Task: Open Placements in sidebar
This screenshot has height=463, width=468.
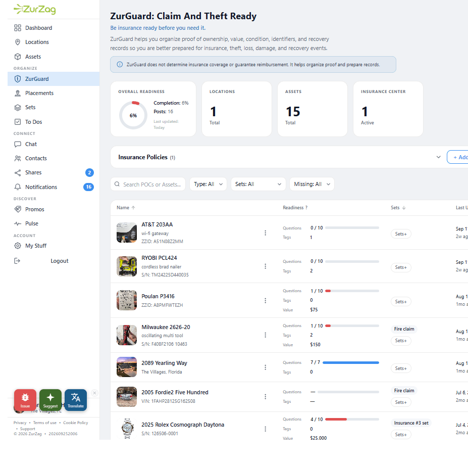Action: coord(54,94)
